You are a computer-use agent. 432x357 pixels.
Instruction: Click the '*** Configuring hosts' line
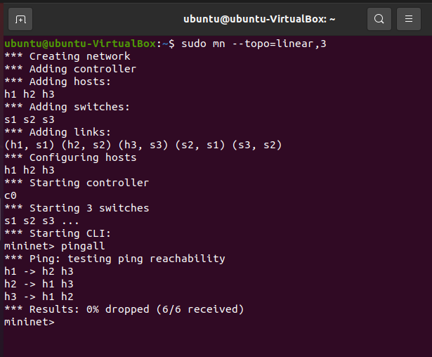point(70,157)
